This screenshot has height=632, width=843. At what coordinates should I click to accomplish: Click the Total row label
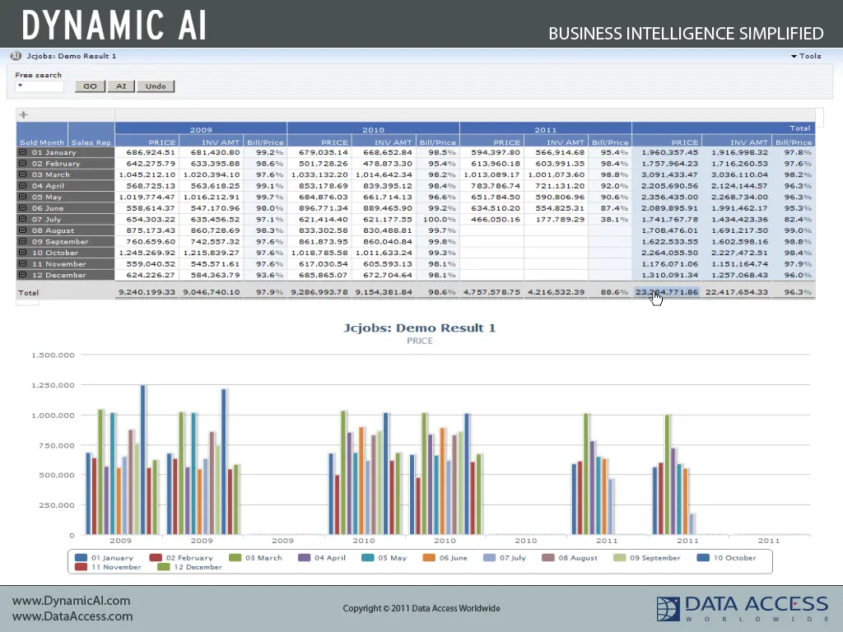(x=29, y=292)
